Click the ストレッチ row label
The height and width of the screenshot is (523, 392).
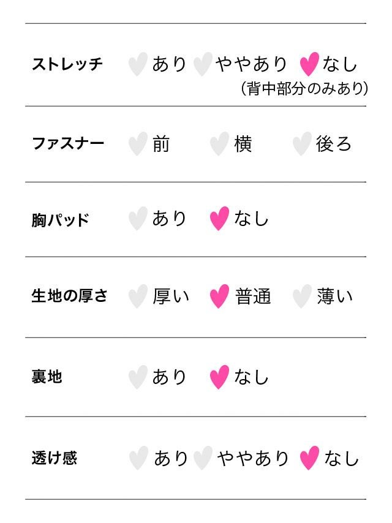[x=67, y=64]
